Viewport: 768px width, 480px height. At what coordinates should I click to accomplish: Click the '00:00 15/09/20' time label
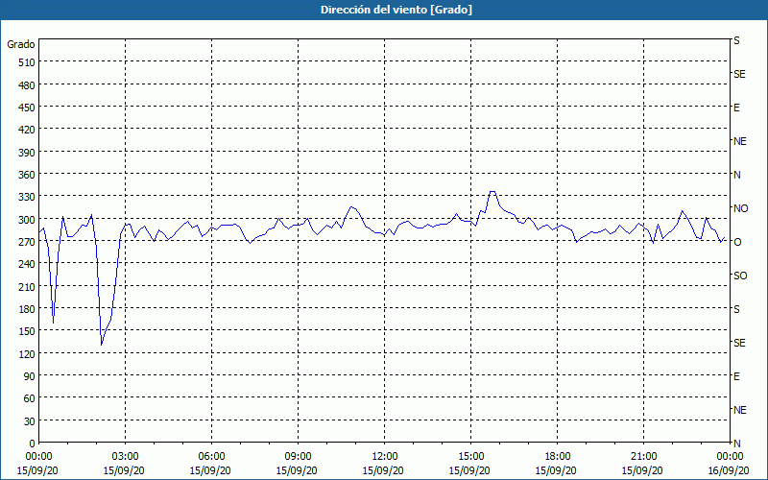tap(37, 464)
